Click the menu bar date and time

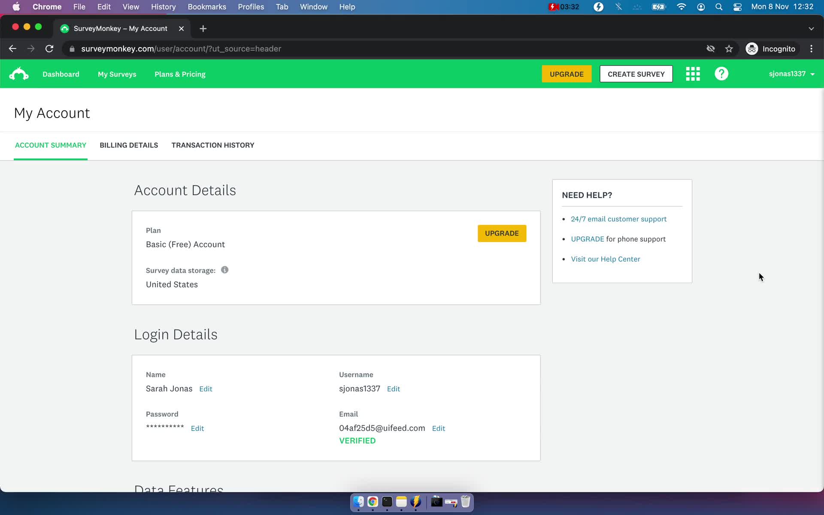(782, 7)
